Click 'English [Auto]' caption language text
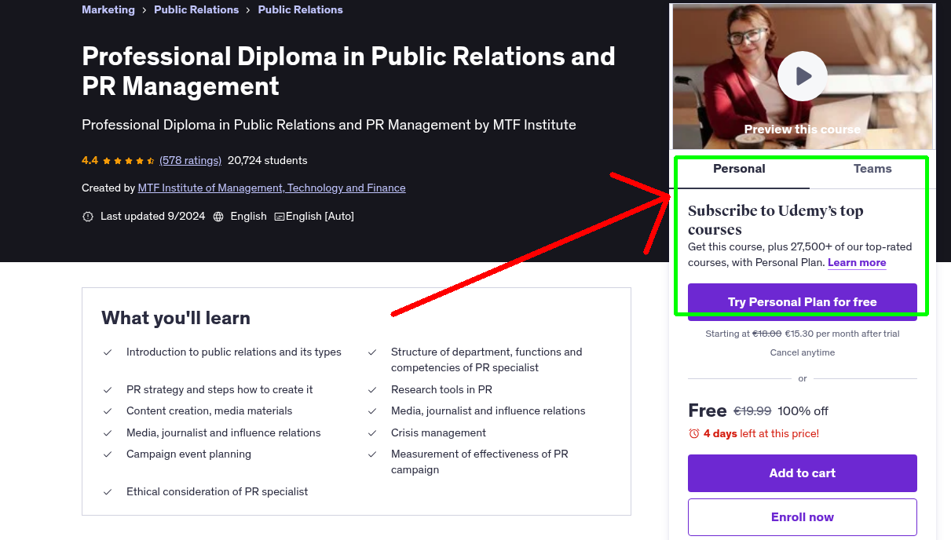 (x=320, y=217)
